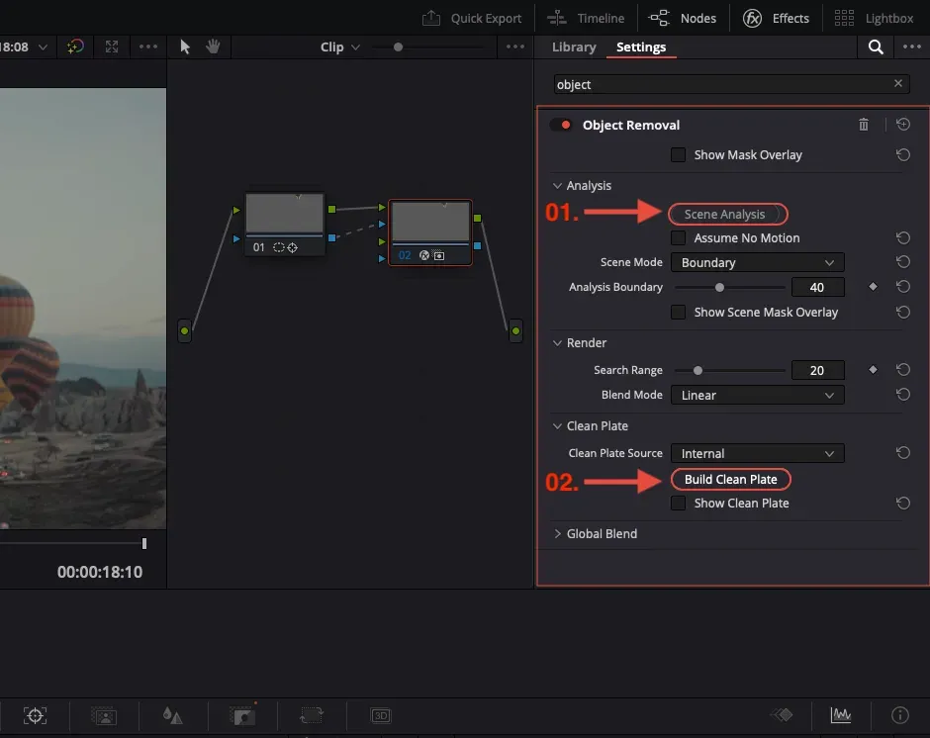Toggle the Object Removal effect on/off
930x738 pixels.
click(x=561, y=125)
